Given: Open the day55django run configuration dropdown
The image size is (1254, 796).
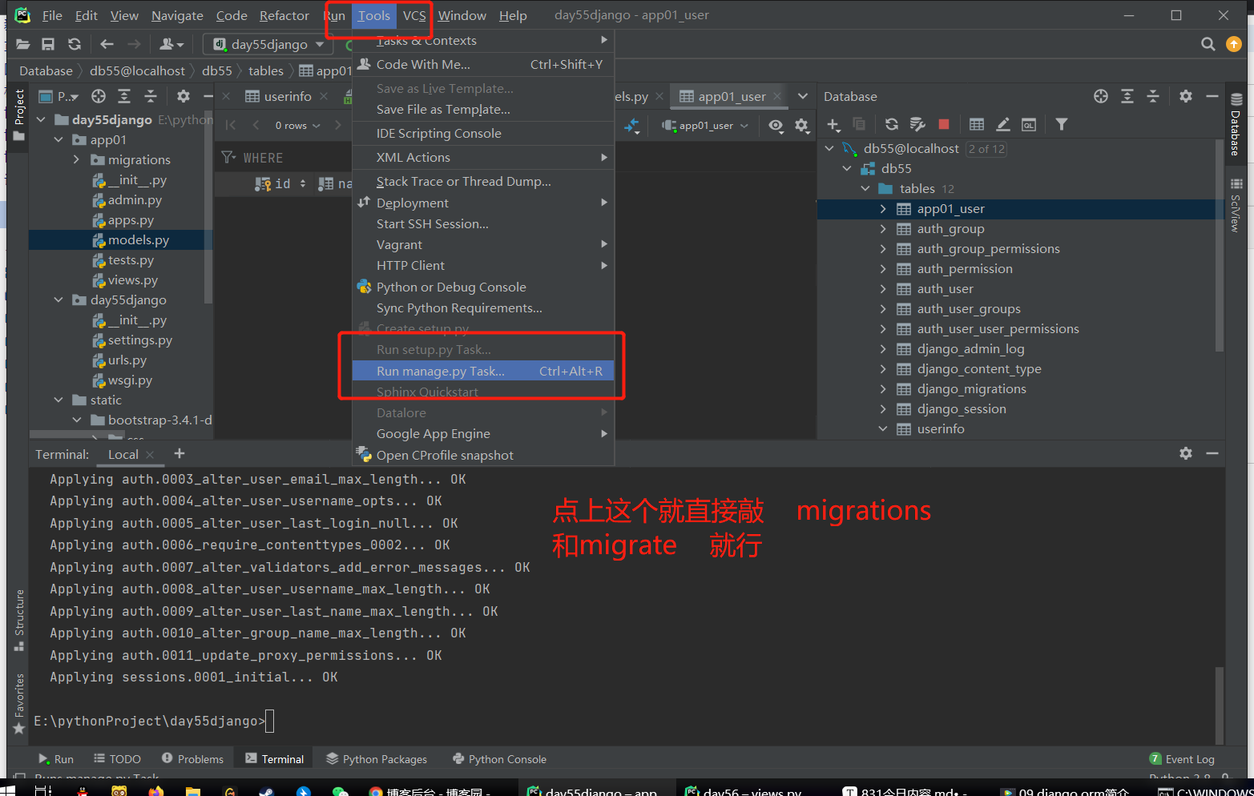Looking at the screenshot, I should (x=268, y=44).
